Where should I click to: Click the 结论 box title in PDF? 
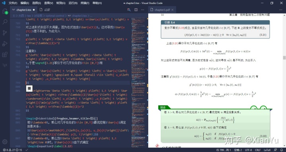[163, 107]
